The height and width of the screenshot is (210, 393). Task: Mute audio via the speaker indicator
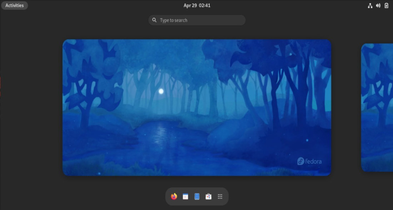point(378,5)
